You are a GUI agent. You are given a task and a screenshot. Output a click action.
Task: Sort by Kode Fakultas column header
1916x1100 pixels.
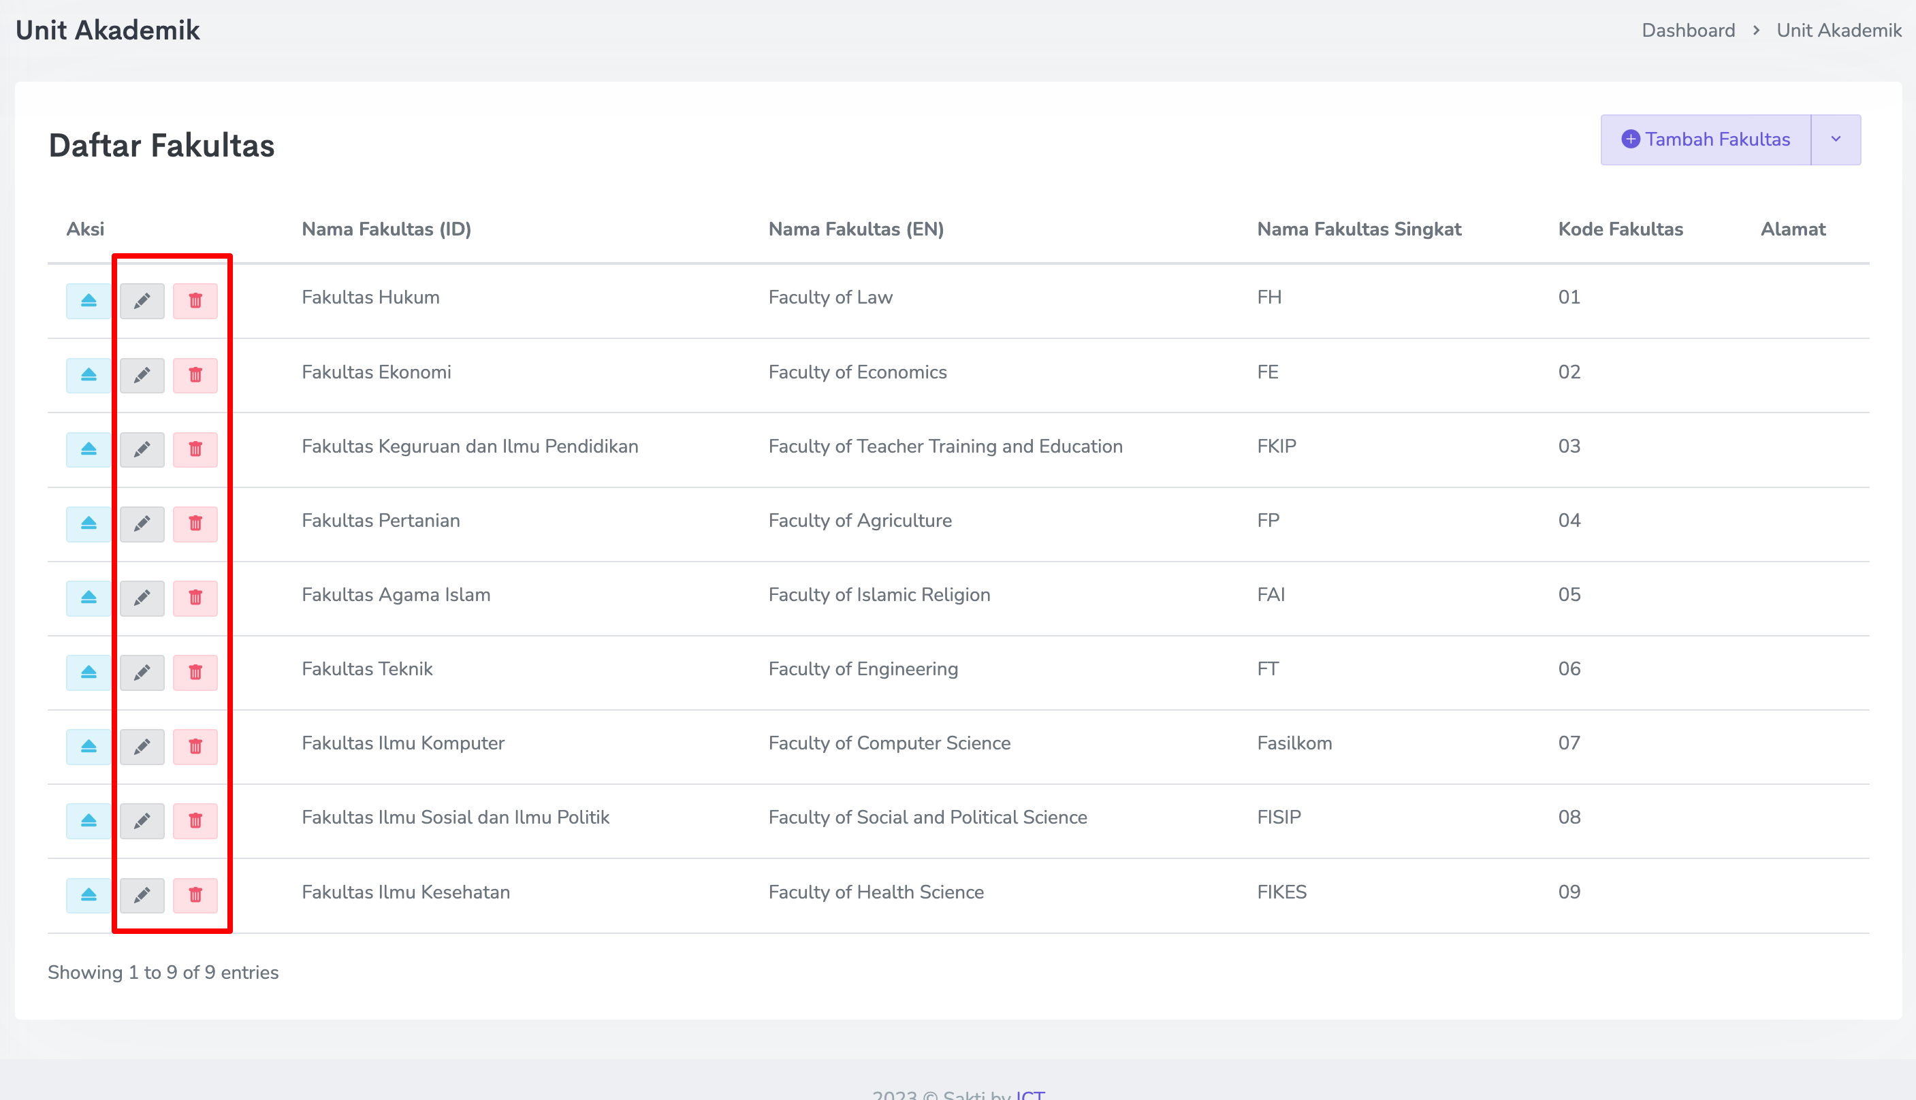pos(1620,229)
